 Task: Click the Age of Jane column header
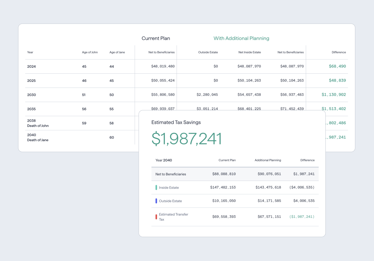click(x=117, y=52)
